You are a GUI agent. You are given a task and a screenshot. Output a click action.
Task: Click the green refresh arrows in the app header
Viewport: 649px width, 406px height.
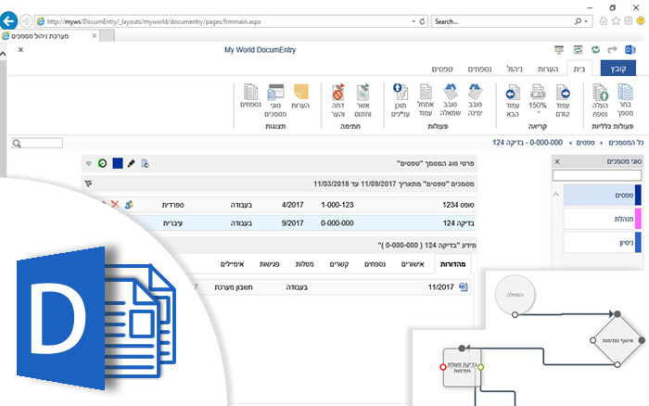click(x=595, y=50)
